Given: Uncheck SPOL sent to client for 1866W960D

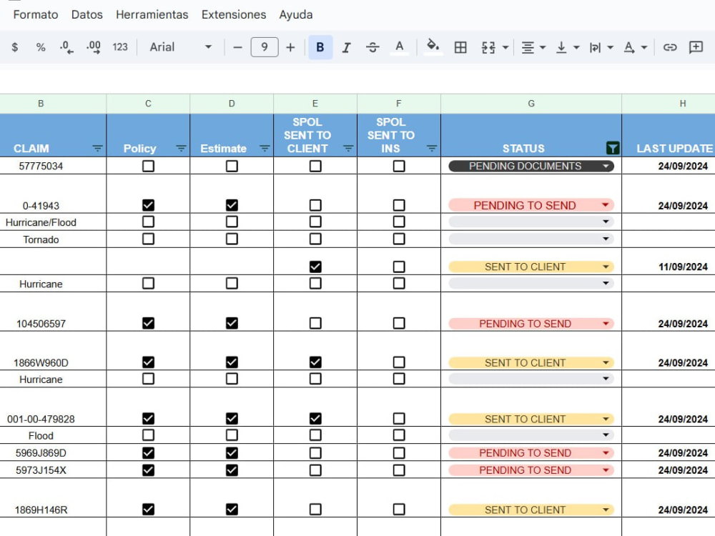Looking at the screenshot, I should (x=315, y=362).
